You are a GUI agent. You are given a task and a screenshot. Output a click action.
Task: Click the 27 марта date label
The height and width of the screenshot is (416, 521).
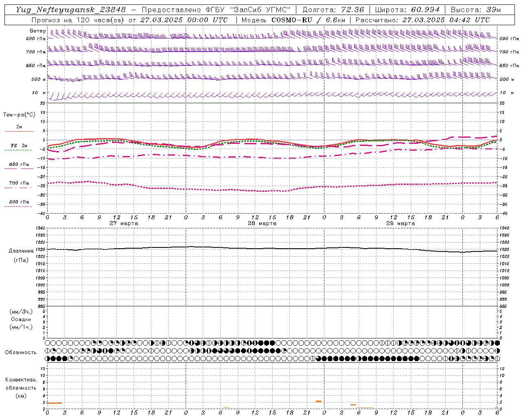coord(124,223)
